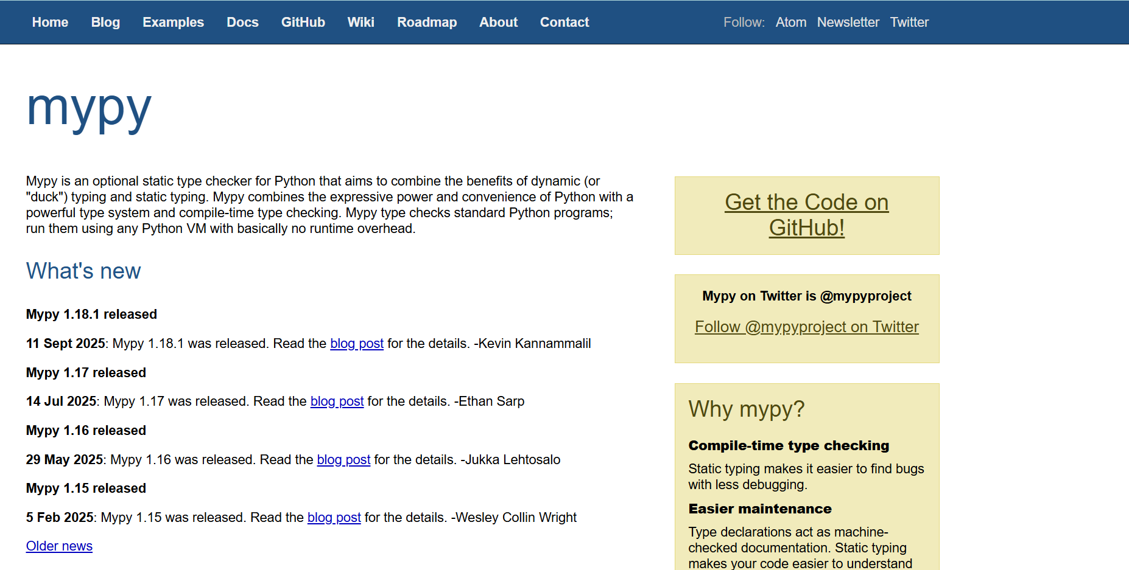The image size is (1129, 570).
Task: Go to the Blog page
Action: [105, 23]
